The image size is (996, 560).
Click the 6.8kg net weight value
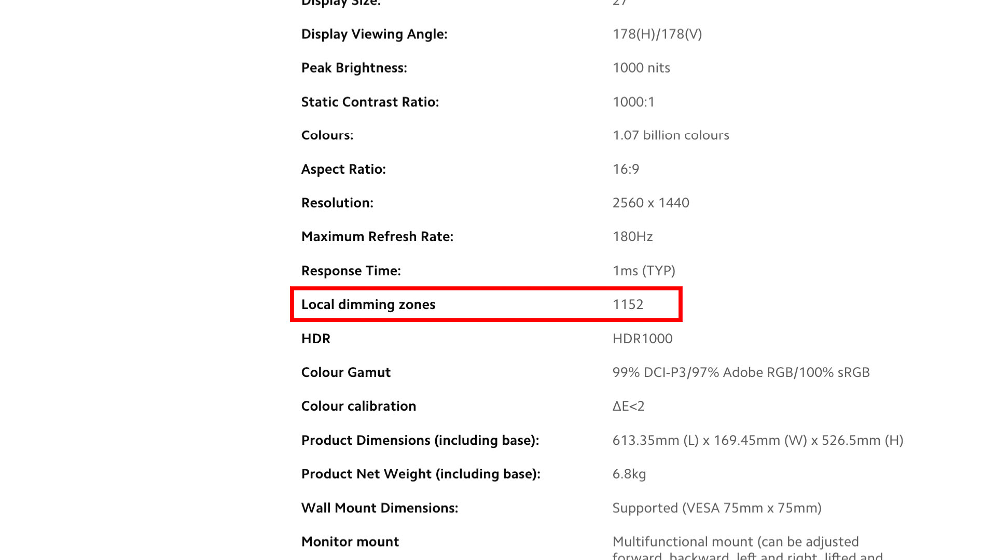[629, 474]
